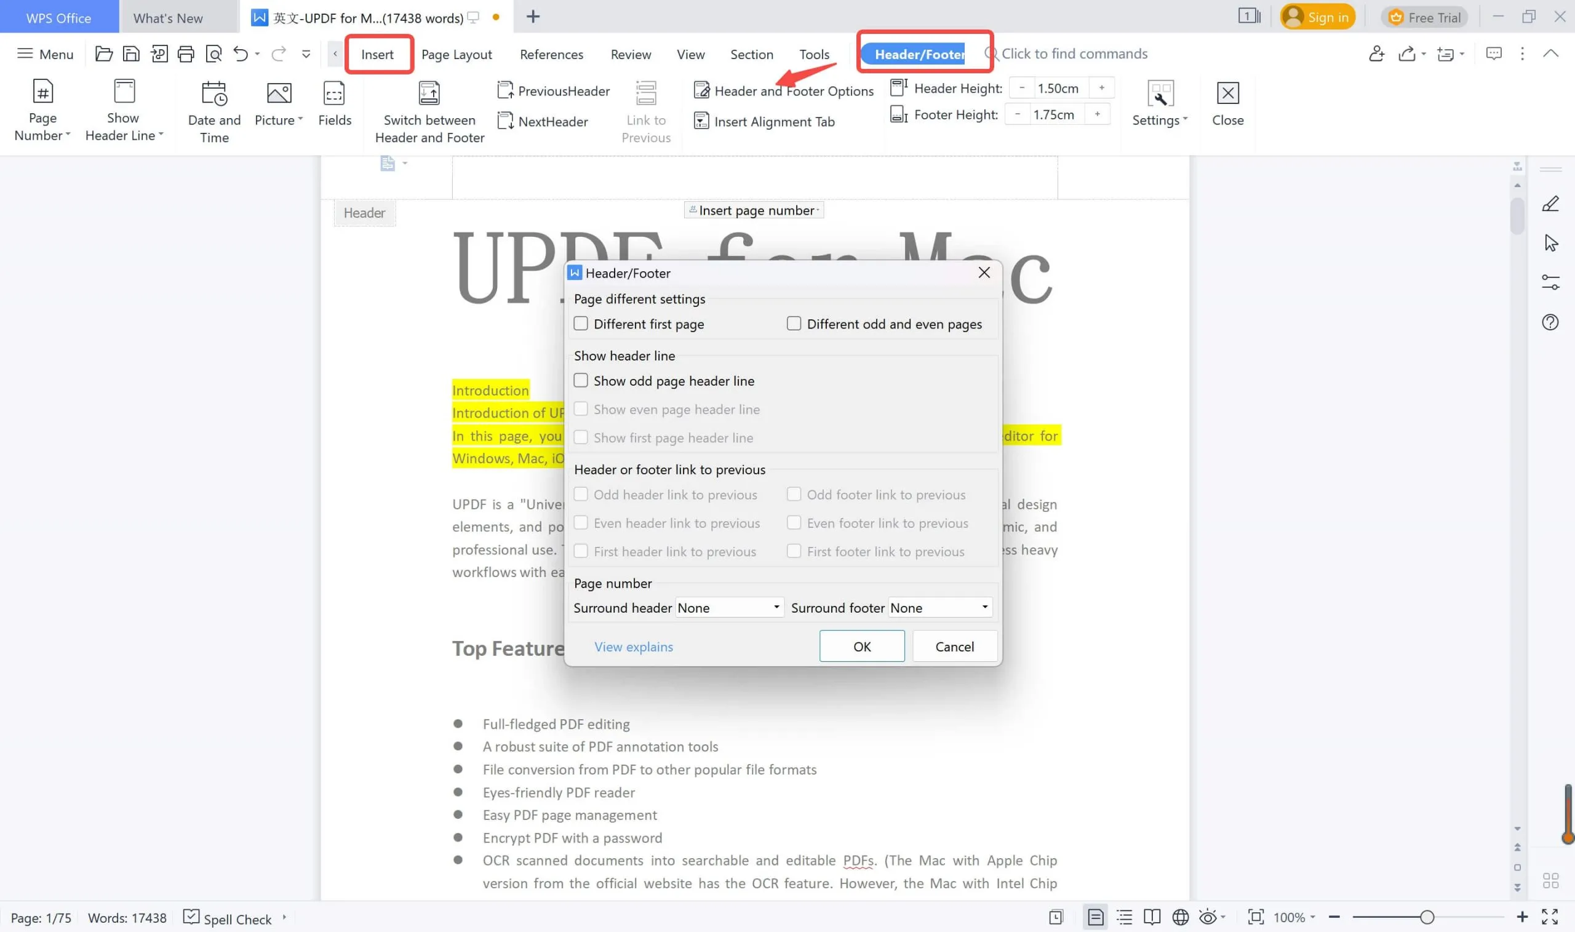
Task: Click the Insert tab in ribbon
Action: tap(377, 54)
